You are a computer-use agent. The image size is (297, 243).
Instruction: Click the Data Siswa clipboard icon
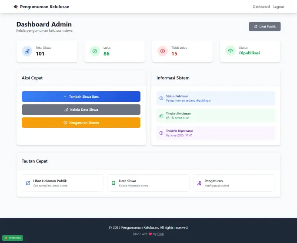[x=113, y=183]
